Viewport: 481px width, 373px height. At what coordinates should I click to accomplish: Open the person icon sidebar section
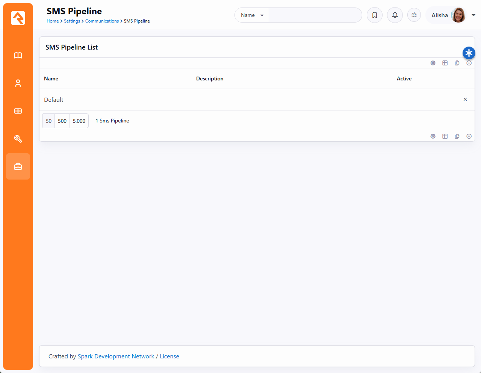pyautogui.click(x=18, y=83)
